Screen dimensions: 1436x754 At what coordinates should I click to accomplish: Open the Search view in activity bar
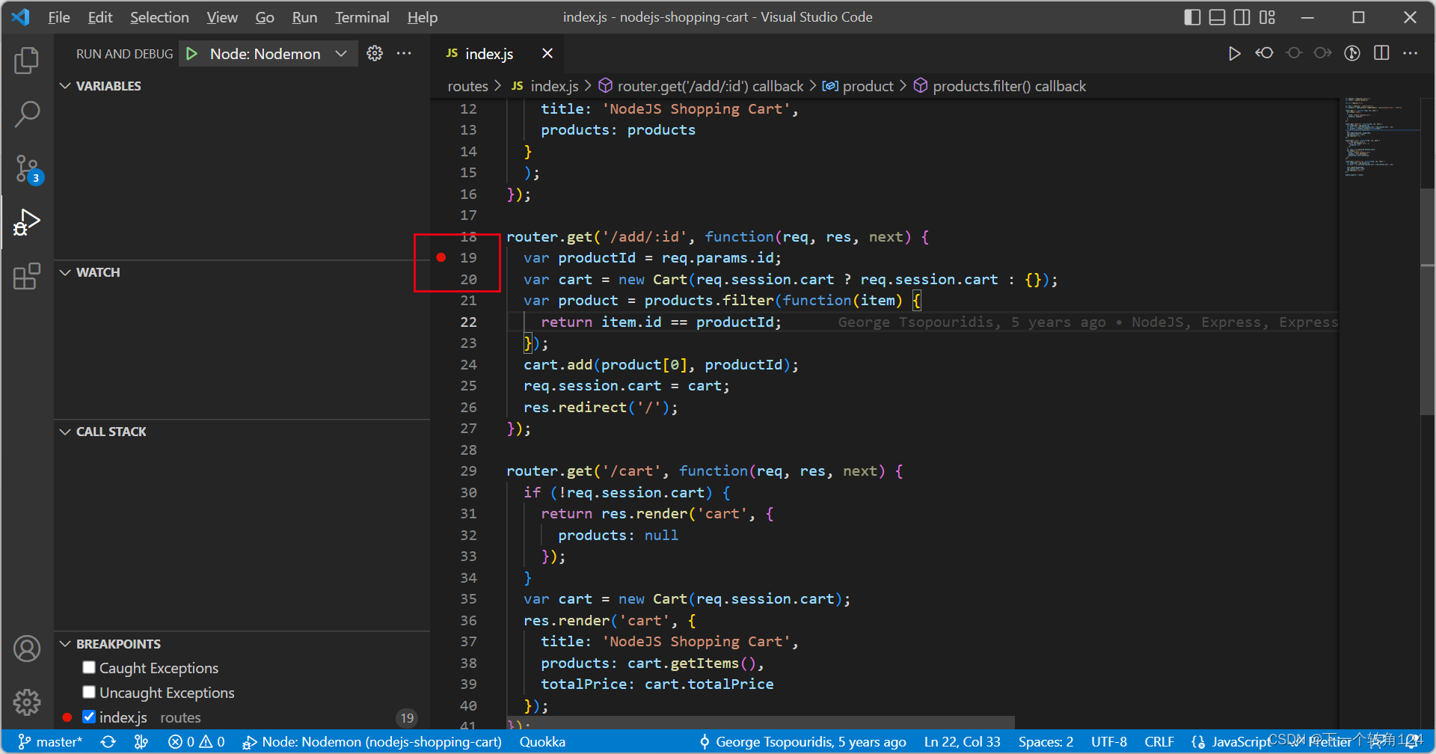click(27, 114)
